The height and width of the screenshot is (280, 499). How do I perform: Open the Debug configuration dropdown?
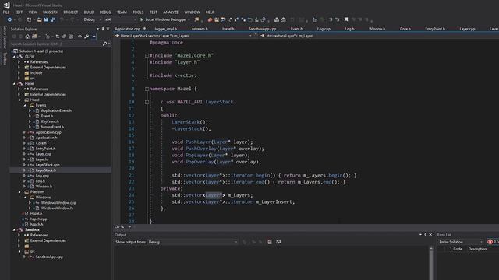click(x=92, y=19)
